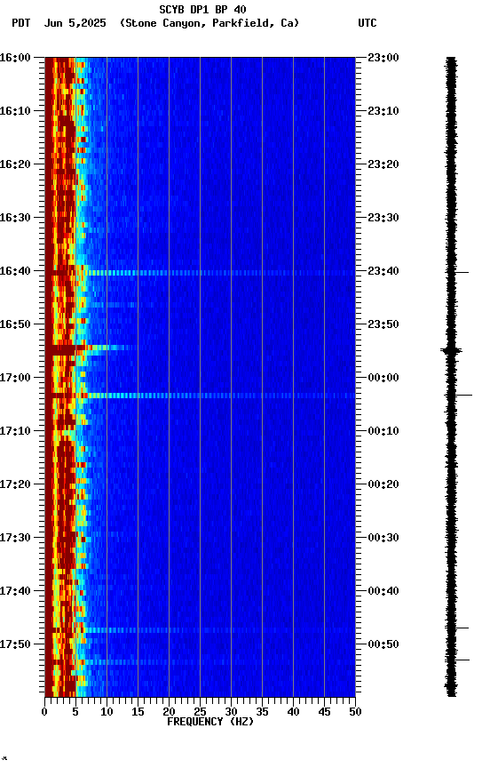Click the '15' frequency axis tick label
Image resolution: width=490 pixels, height=768 pixels.
[x=138, y=712]
